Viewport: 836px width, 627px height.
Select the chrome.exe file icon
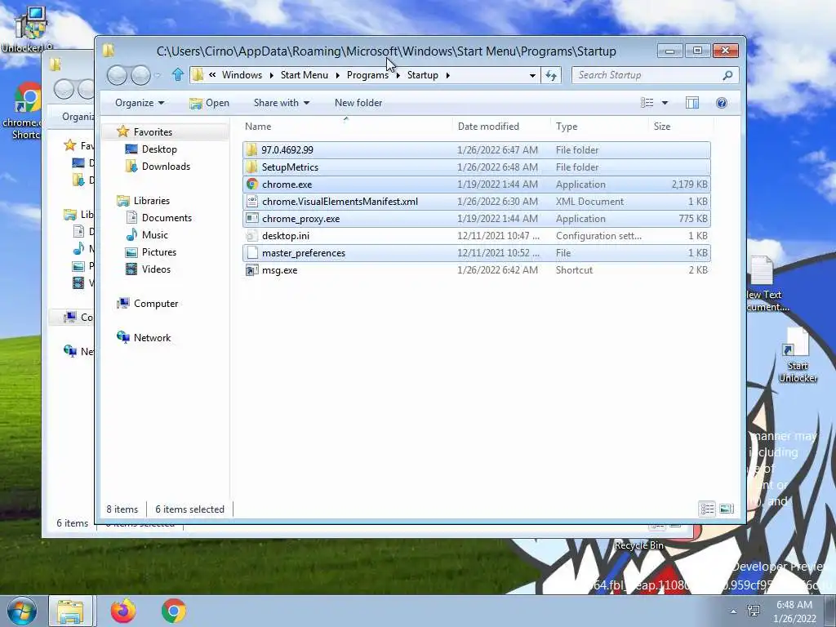pyautogui.click(x=252, y=185)
